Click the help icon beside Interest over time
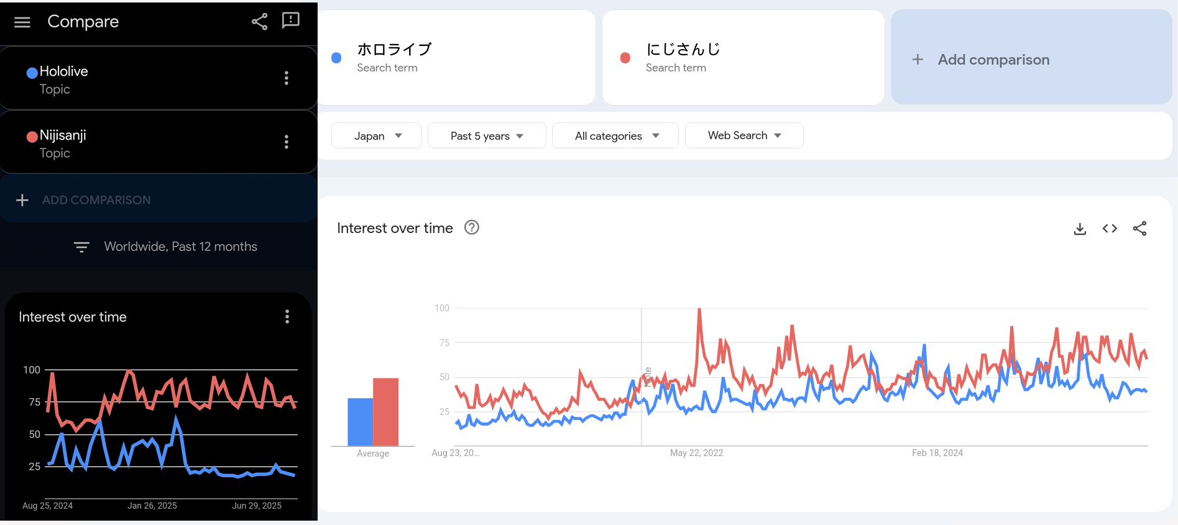This screenshot has width=1178, height=525. [472, 227]
